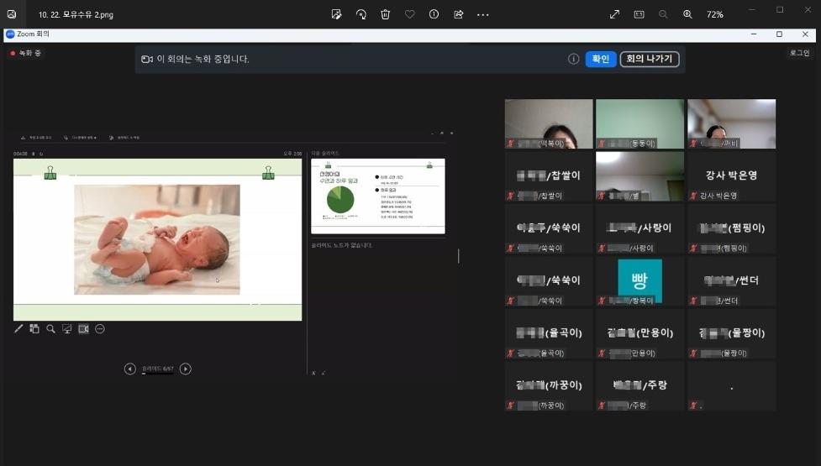Screen dimensions: 821x466
Task: Click the 회의 나가기 button
Action: click(x=650, y=59)
